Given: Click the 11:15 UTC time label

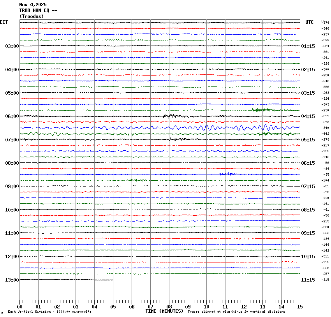Looking at the screenshot, I should coord(308,280).
